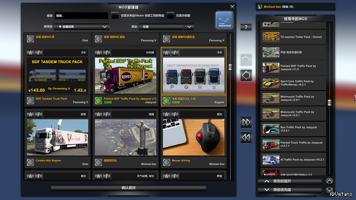The width and height of the screenshot is (356, 200).
Task: Favorite the 南美洲汉化 map mod
Action: tap(98, 114)
